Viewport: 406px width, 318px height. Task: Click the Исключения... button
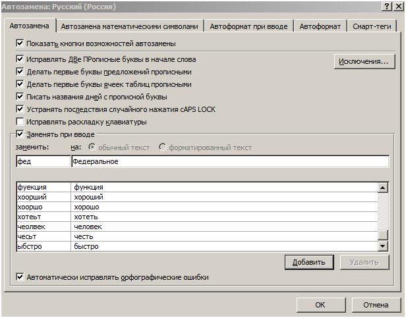click(x=364, y=61)
